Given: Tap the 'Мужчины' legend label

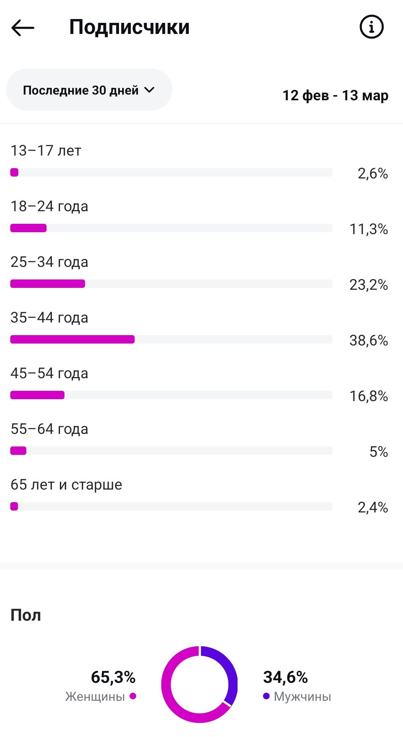Looking at the screenshot, I should click(x=302, y=697).
